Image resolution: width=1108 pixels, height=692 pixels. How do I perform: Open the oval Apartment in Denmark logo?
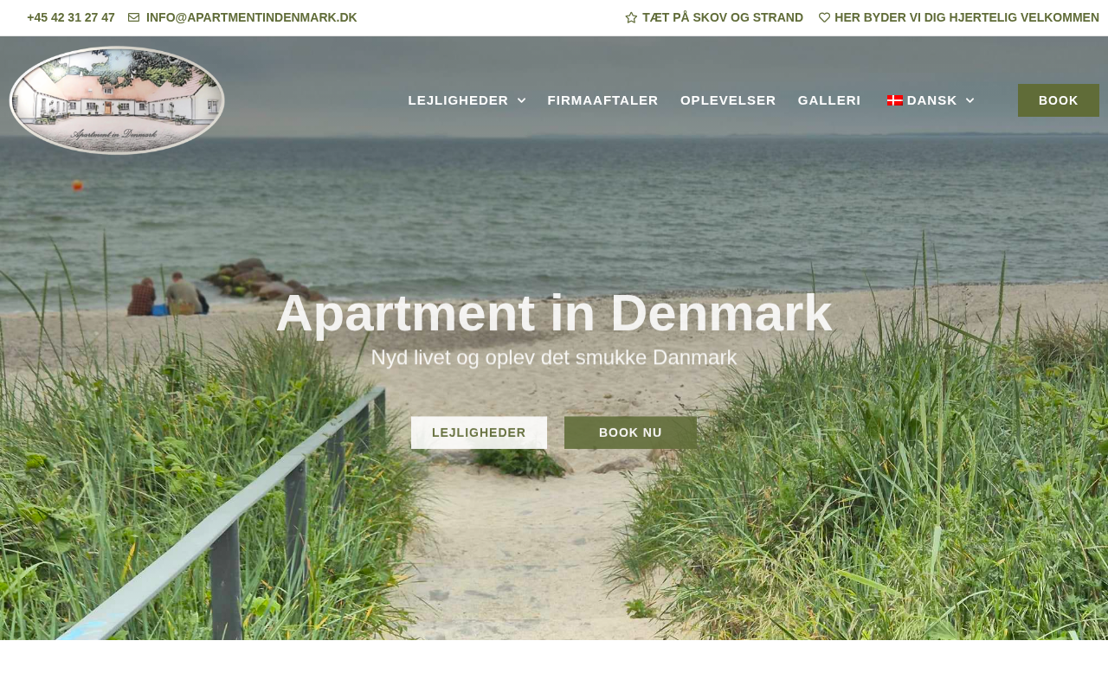pyautogui.click(x=117, y=100)
